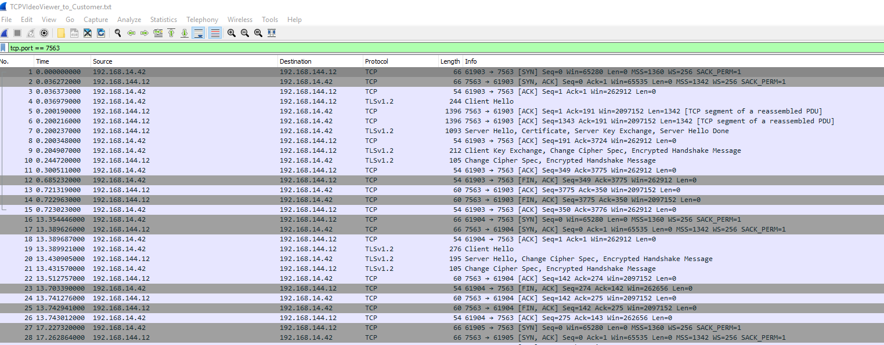Sort by the Info column header
This screenshot has height=345, width=884.
673,61
